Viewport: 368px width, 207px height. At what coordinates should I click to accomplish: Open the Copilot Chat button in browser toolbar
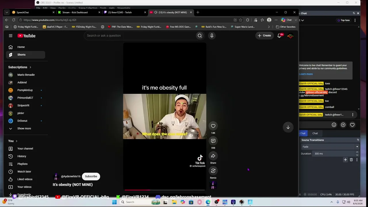pyautogui.click(x=287, y=20)
